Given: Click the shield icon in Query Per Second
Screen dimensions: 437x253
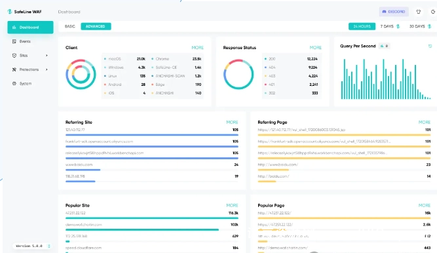Looking at the screenshot, I should 430,46.
